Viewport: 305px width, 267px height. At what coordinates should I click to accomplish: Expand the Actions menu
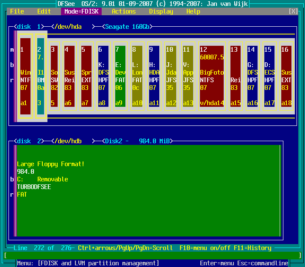124,11
